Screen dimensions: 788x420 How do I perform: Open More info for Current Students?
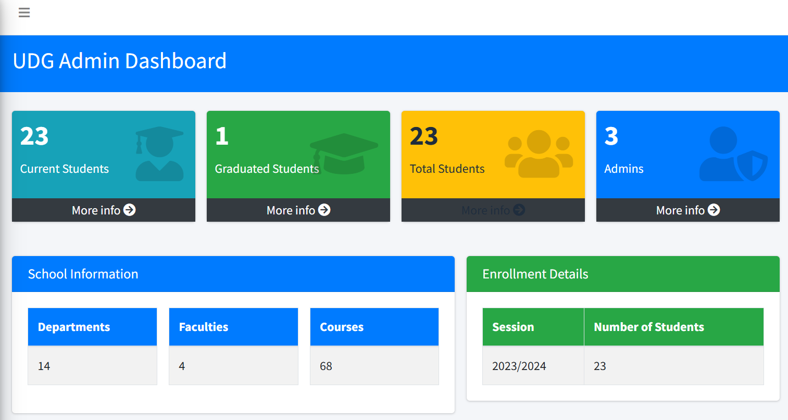pos(103,210)
